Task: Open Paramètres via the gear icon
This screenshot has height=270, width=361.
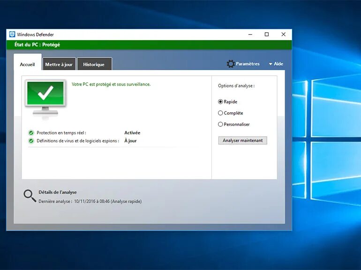Action: click(231, 64)
